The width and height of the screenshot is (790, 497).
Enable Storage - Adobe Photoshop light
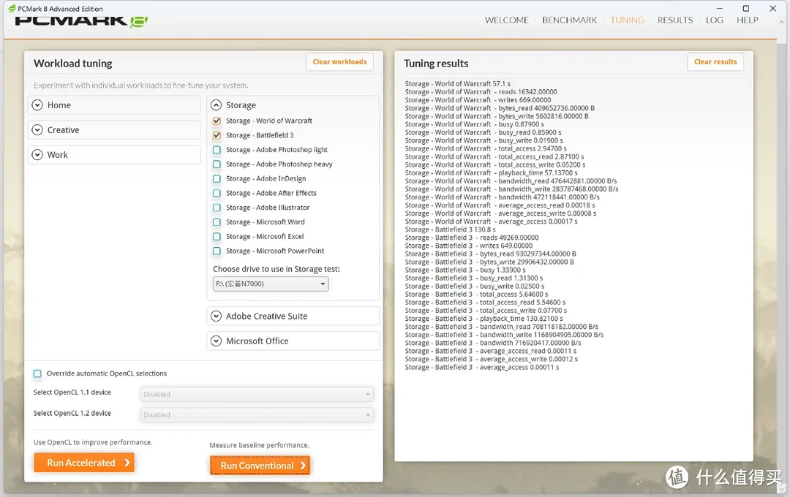(x=217, y=150)
